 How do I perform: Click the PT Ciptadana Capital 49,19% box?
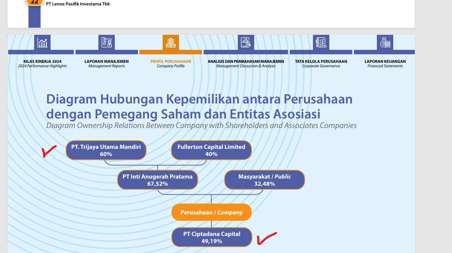[212, 237]
